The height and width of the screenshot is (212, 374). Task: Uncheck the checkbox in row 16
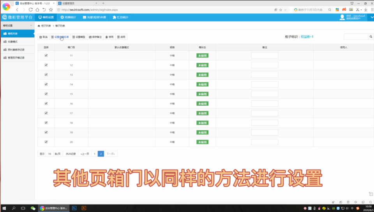coord(46,103)
